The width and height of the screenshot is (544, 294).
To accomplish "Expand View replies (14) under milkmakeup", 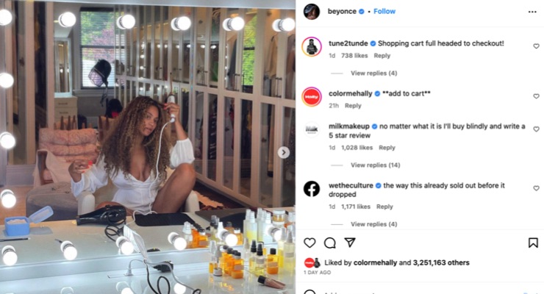I will point(375,165).
